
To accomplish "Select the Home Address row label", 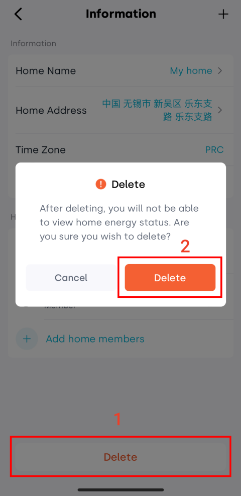I will 51,110.
